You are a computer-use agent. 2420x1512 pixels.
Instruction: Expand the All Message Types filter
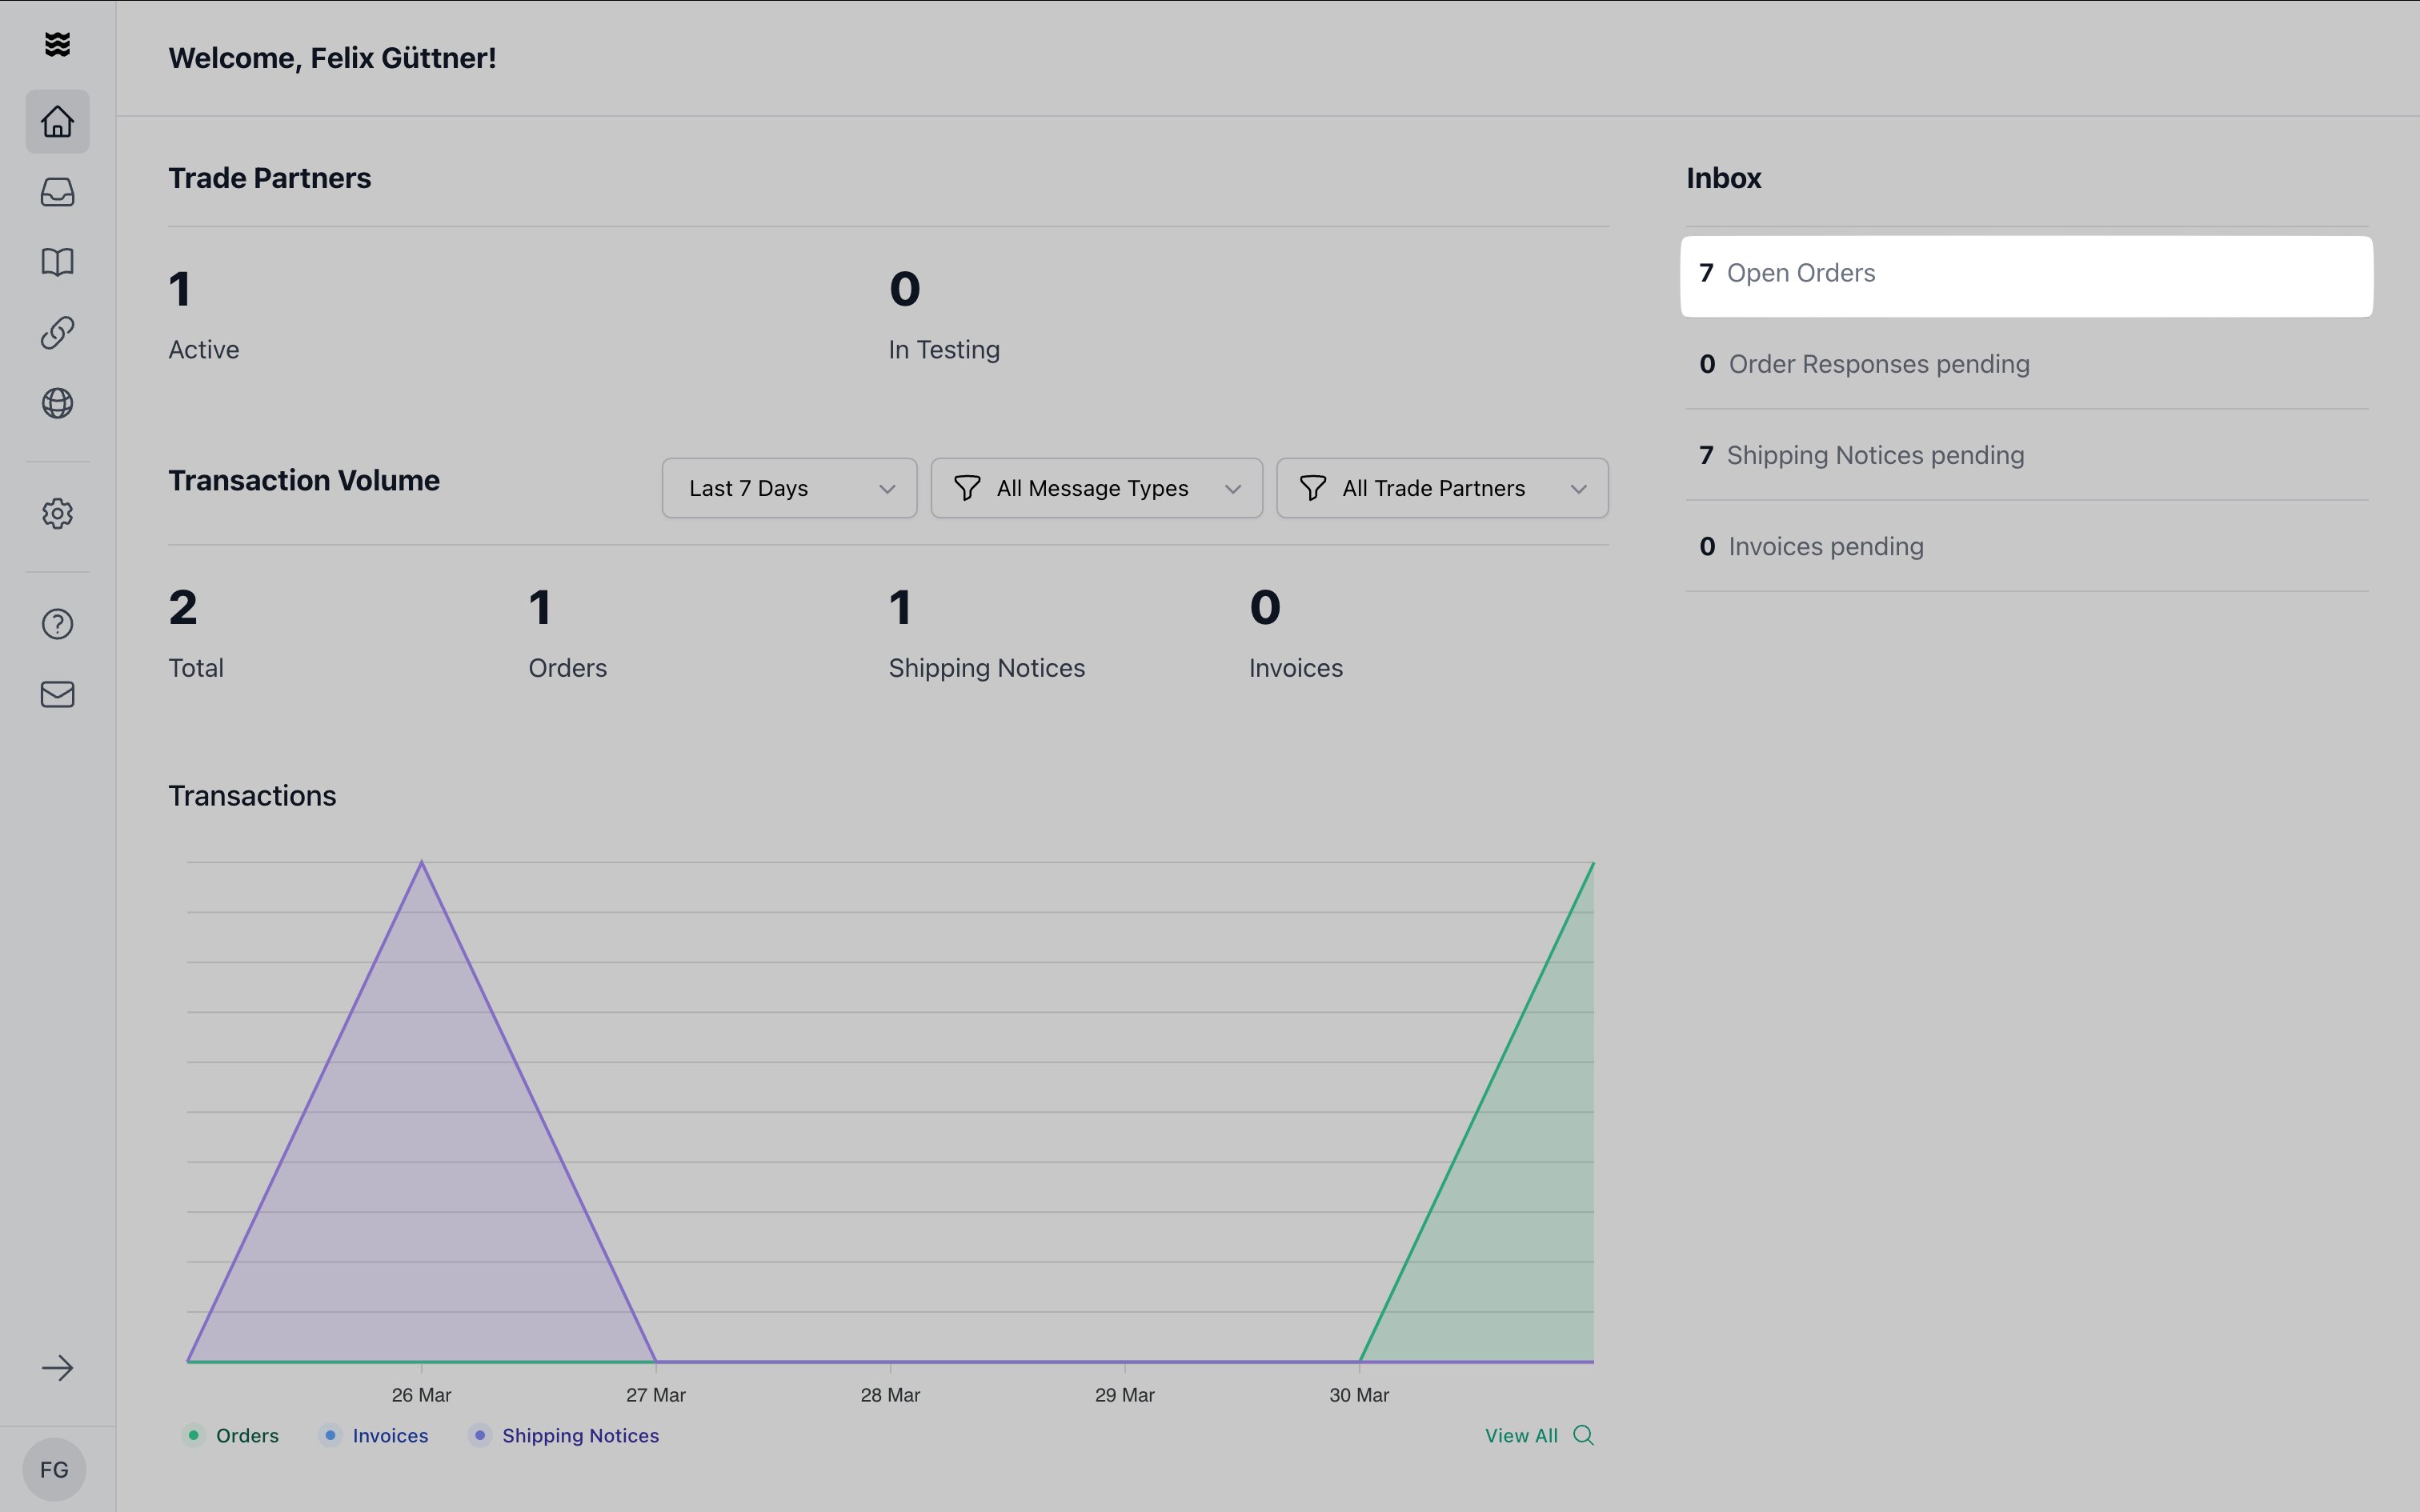tap(1096, 488)
